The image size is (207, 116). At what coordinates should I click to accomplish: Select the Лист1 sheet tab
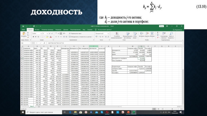32,106
